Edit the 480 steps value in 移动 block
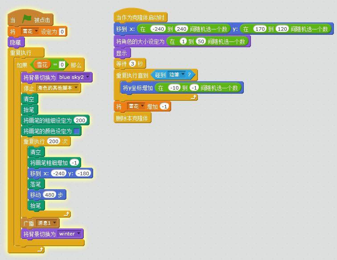337x260 pixels. (x=49, y=195)
